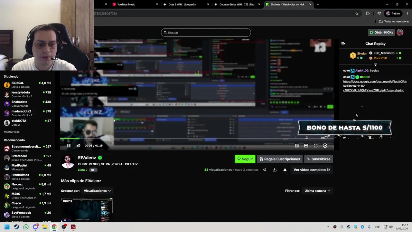Switch to Counter-Strike Wiki tab
Screen dimensions: 412x232
237,5
